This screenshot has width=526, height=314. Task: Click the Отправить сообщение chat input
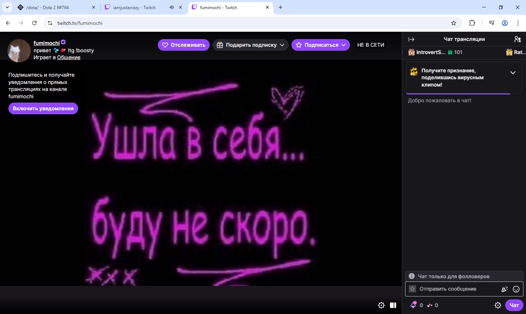pos(457,289)
